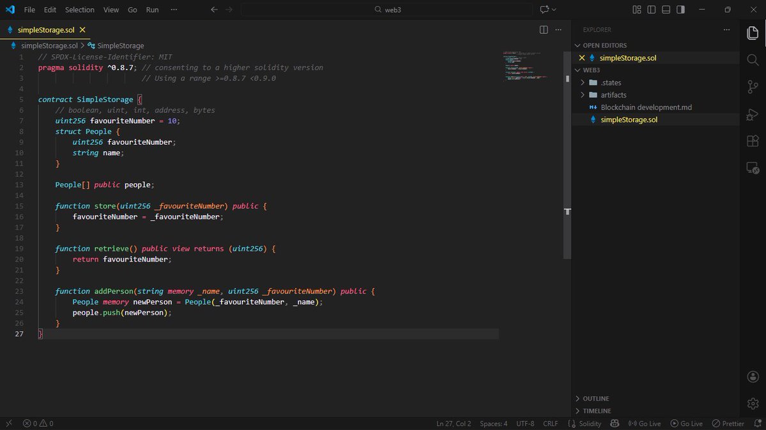
Task: Open the Selection menu
Action: 80,10
